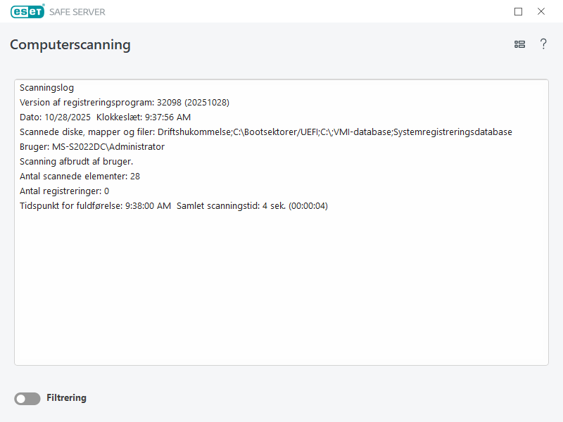
Task: Click the Administrator user line
Action: click(x=92, y=146)
